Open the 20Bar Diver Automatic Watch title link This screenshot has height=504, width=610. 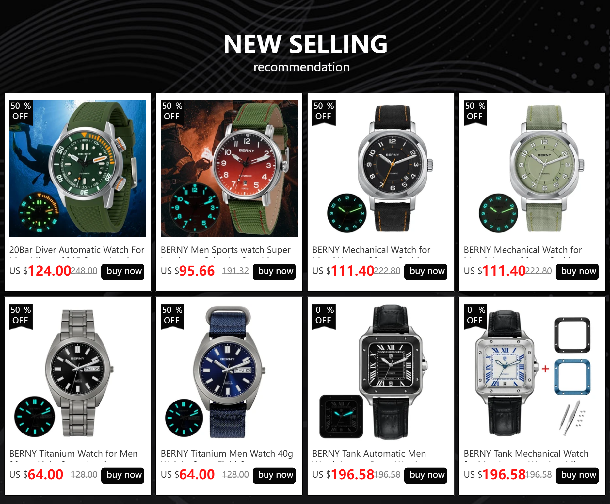pyautogui.click(x=77, y=250)
